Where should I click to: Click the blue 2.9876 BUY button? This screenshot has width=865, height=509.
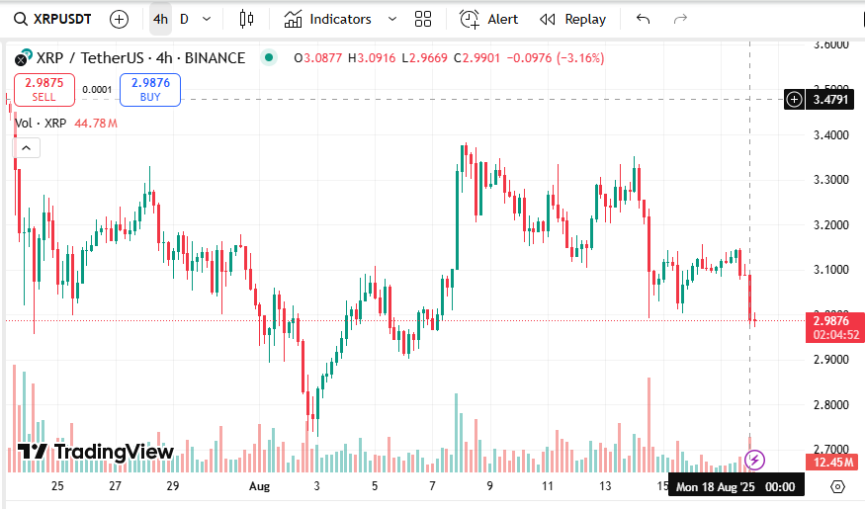[150, 89]
